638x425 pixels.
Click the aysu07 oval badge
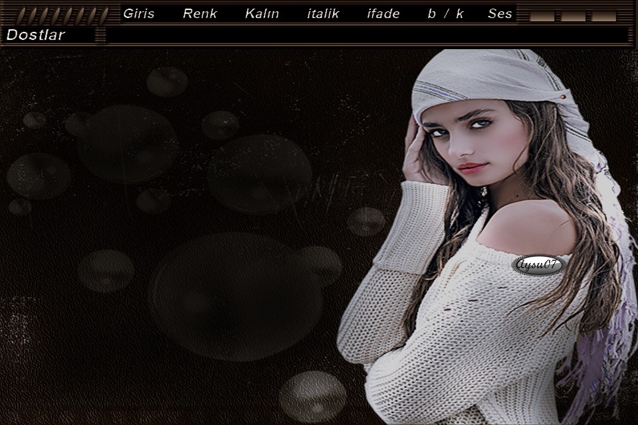click(x=538, y=266)
